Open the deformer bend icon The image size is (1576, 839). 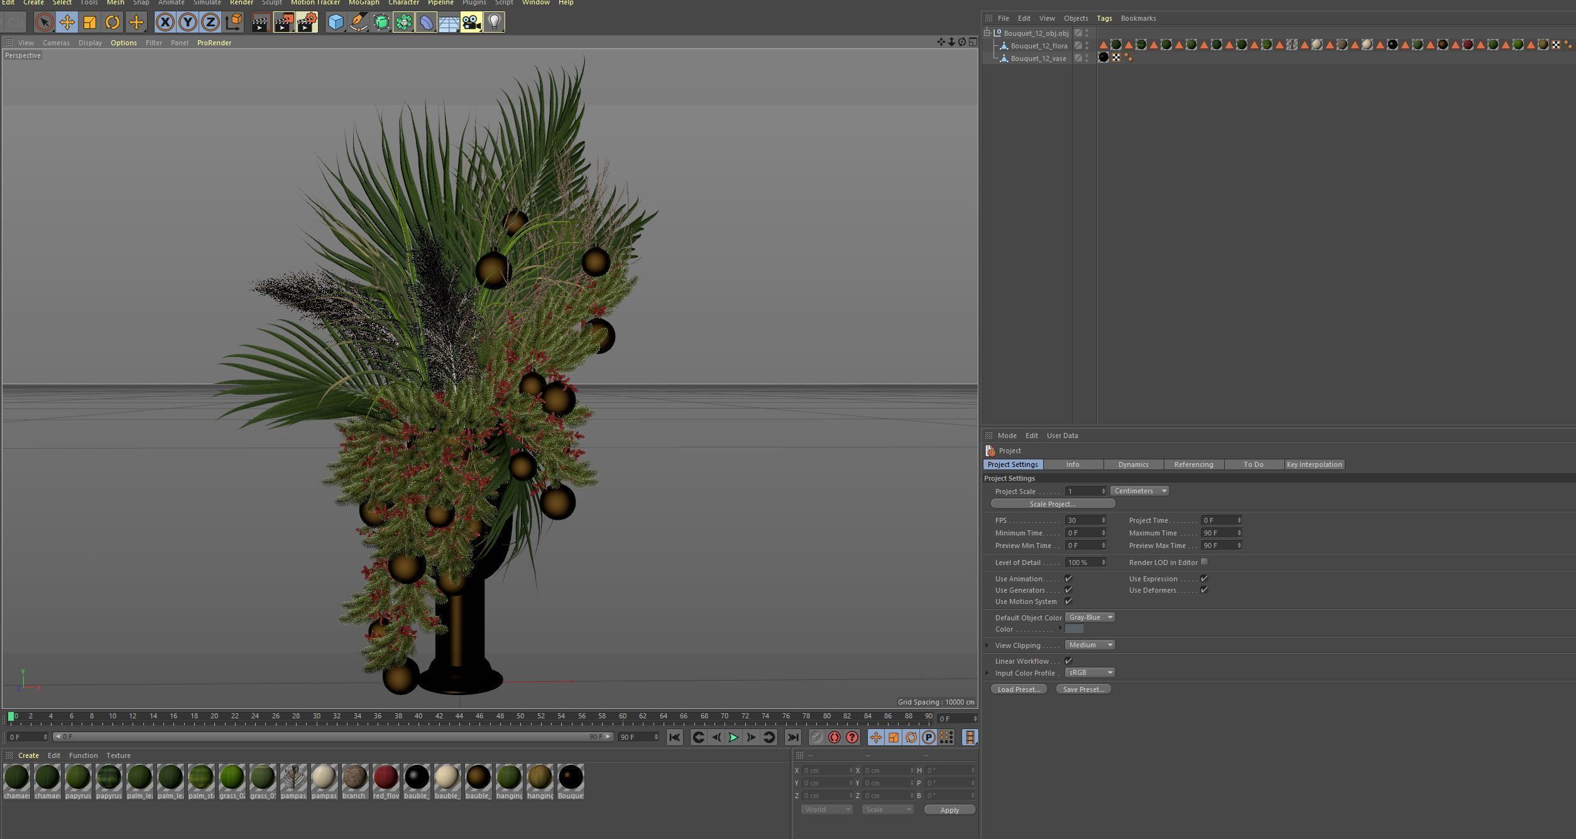(x=426, y=23)
